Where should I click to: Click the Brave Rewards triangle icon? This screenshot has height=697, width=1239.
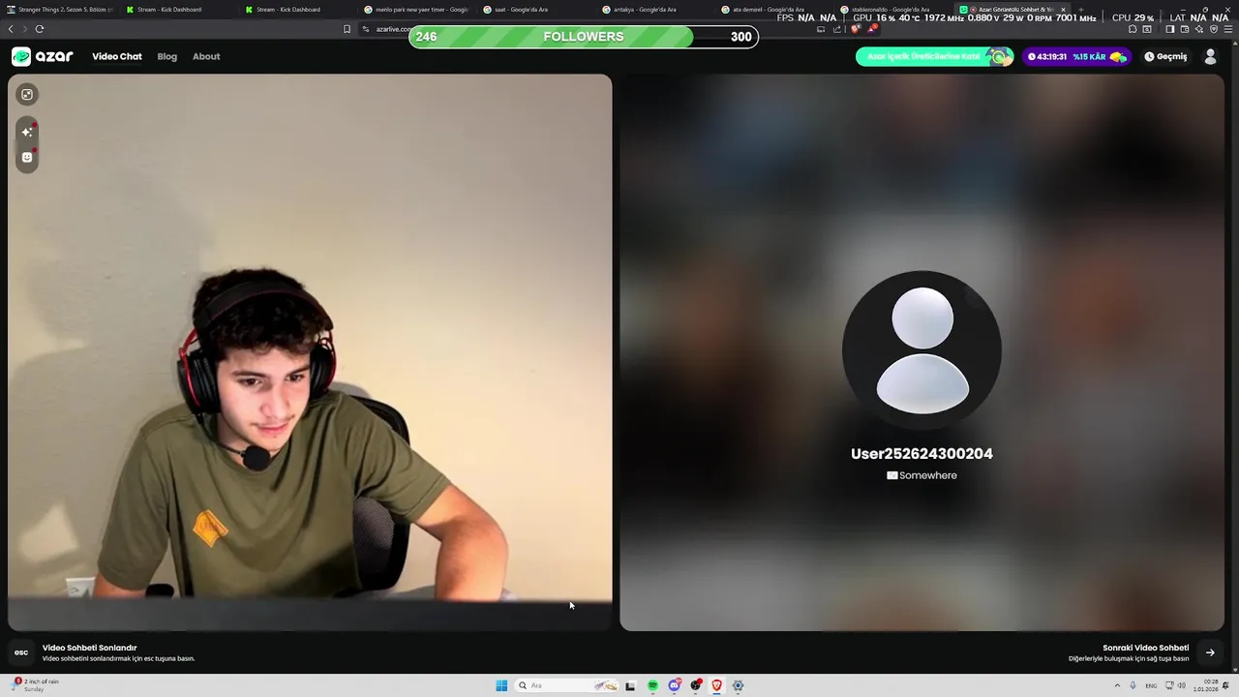[x=871, y=29]
